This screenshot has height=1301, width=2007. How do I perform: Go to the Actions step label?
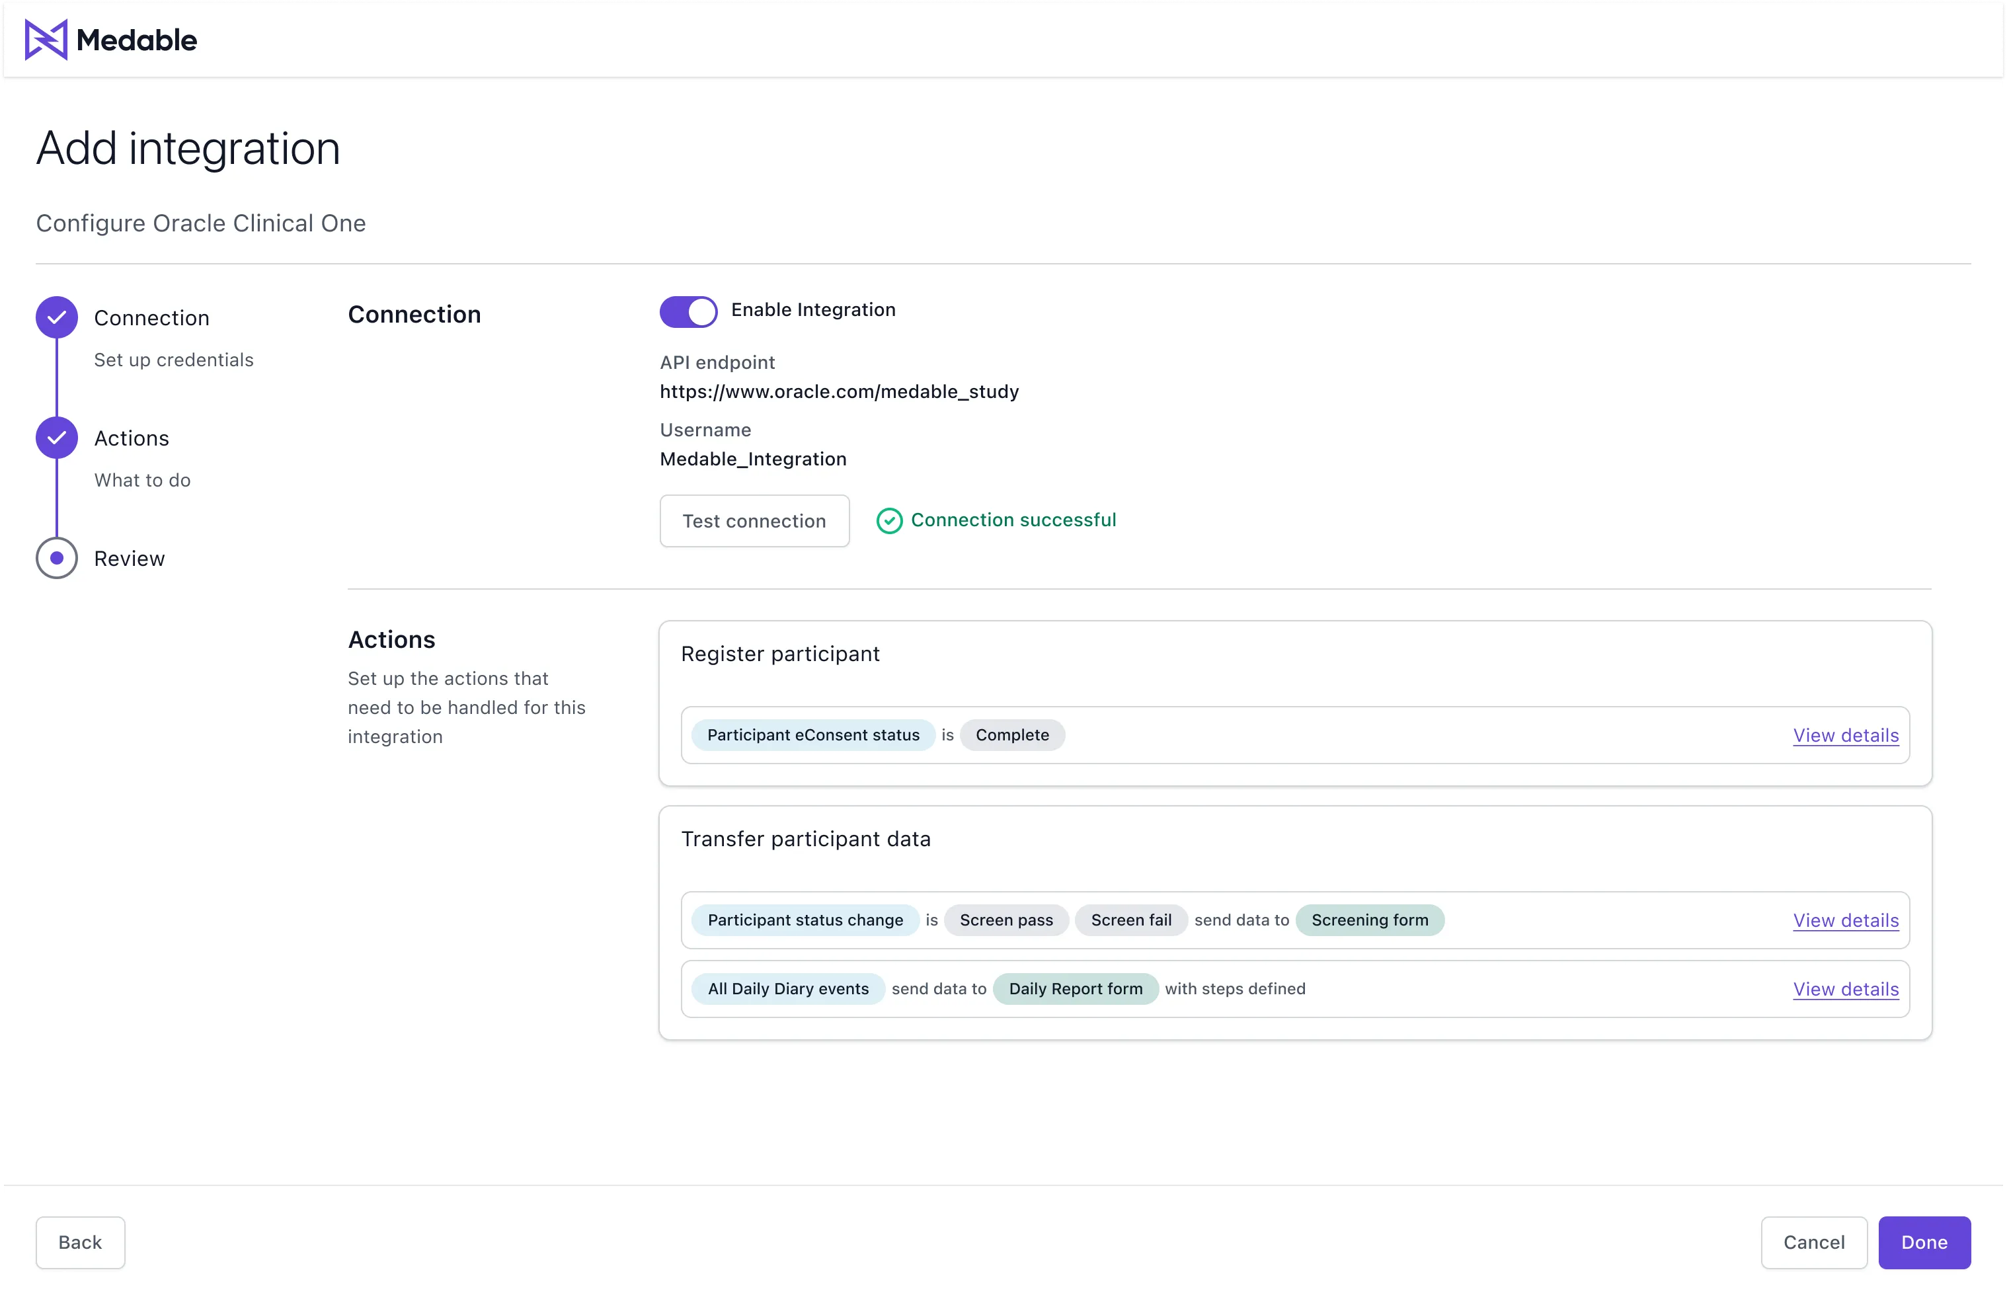click(132, 438)
